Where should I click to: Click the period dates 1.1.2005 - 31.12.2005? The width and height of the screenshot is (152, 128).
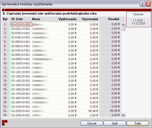pyautogui.click(x=138, y=22)
